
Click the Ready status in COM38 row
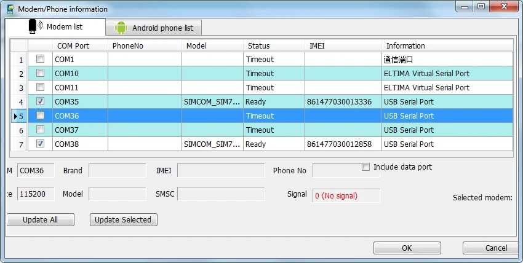tap(274, 144)
